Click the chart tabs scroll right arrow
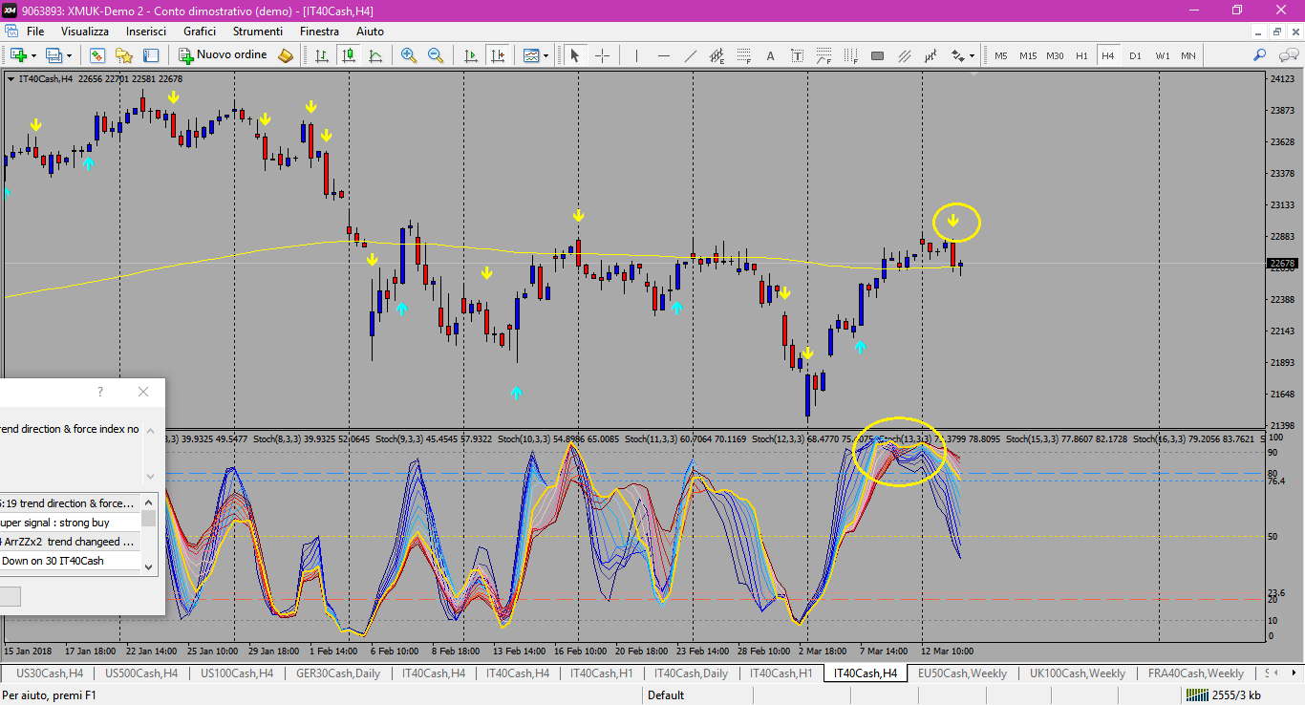The image size is (1305, 705). [1296, 673]
